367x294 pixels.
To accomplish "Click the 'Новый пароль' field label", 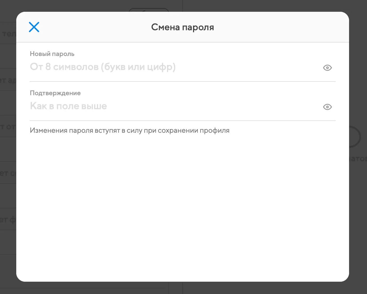I will pyautogui.click(x=52, y=54).
